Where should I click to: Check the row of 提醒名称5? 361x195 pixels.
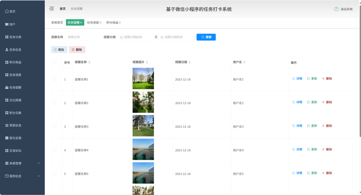[x=55, y=174]
